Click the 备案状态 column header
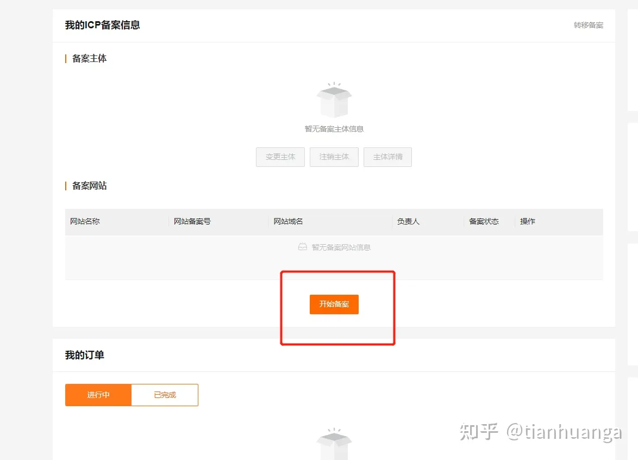The width and height of the screenshot is (638, 460). (x=484, y=221)
